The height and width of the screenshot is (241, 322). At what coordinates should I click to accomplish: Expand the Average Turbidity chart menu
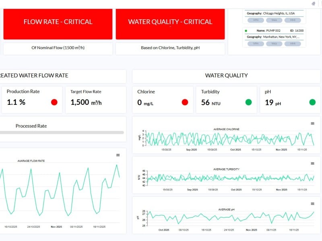click(x=312, y=163)
